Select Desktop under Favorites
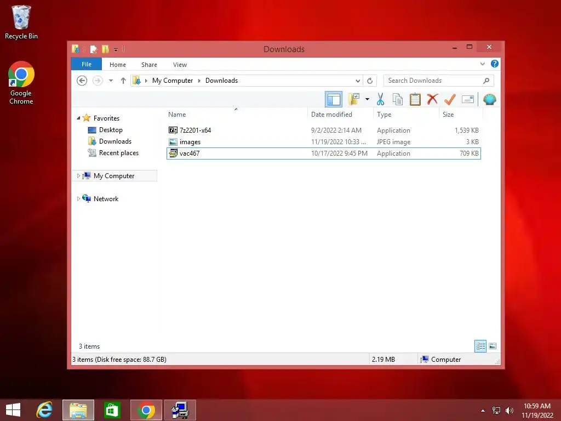The height and width of the screenshot is (421, 561). 111,129
